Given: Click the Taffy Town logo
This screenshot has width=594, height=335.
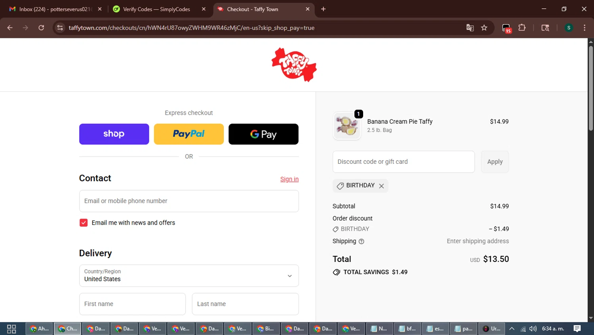Looking at the screenshot, I should [x=294, y=65].
